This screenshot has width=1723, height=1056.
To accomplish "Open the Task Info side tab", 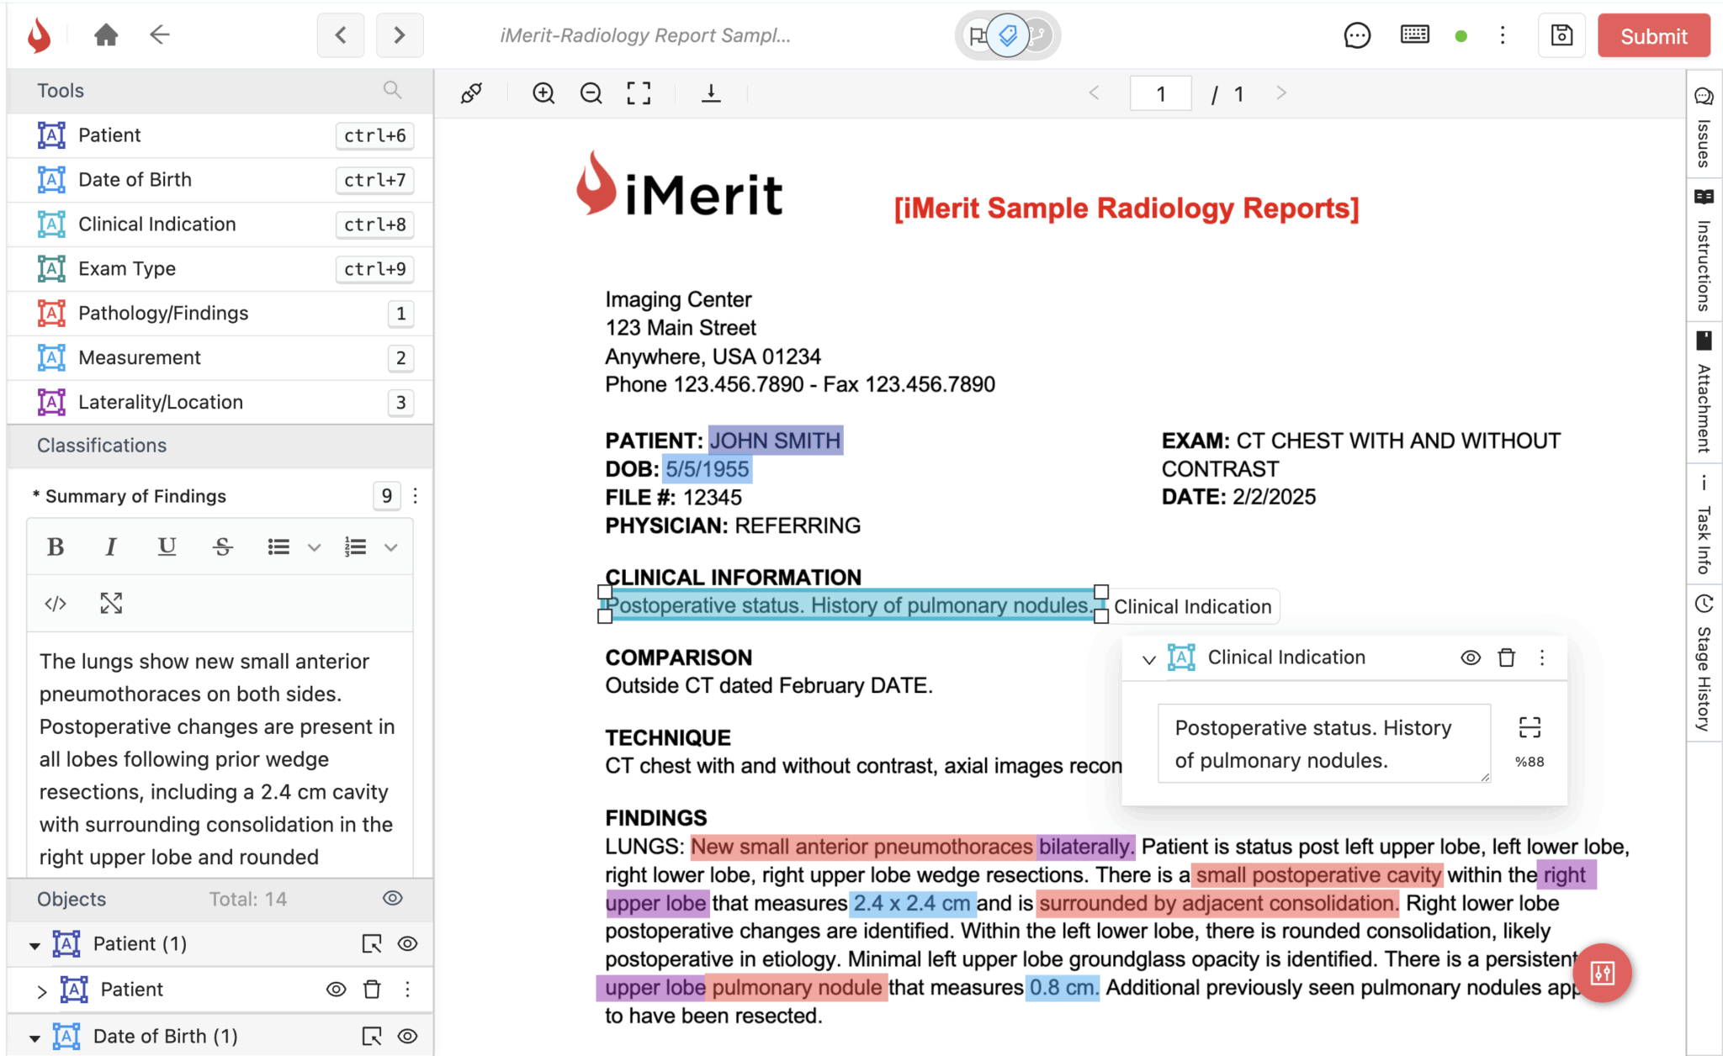I will [x=1704, y=525].
